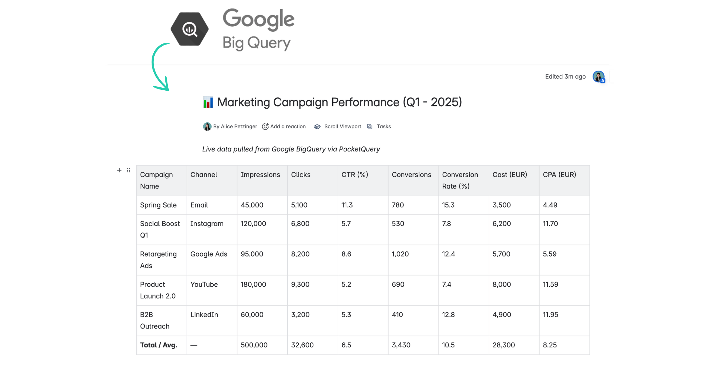The image size is (719, 377).
Task: Click the 8,200 clicks cell
Action: click(x=312, y=260)
